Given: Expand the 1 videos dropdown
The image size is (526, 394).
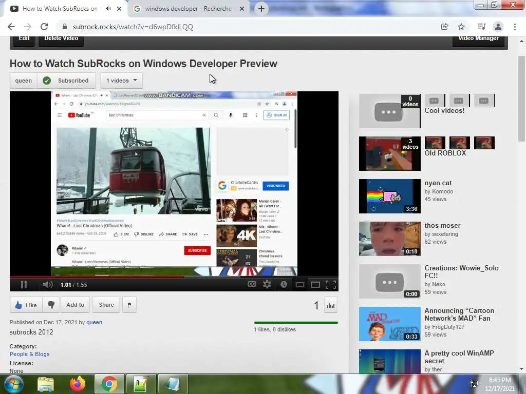Looking at the screenshot, I should (x=121, y=81).
